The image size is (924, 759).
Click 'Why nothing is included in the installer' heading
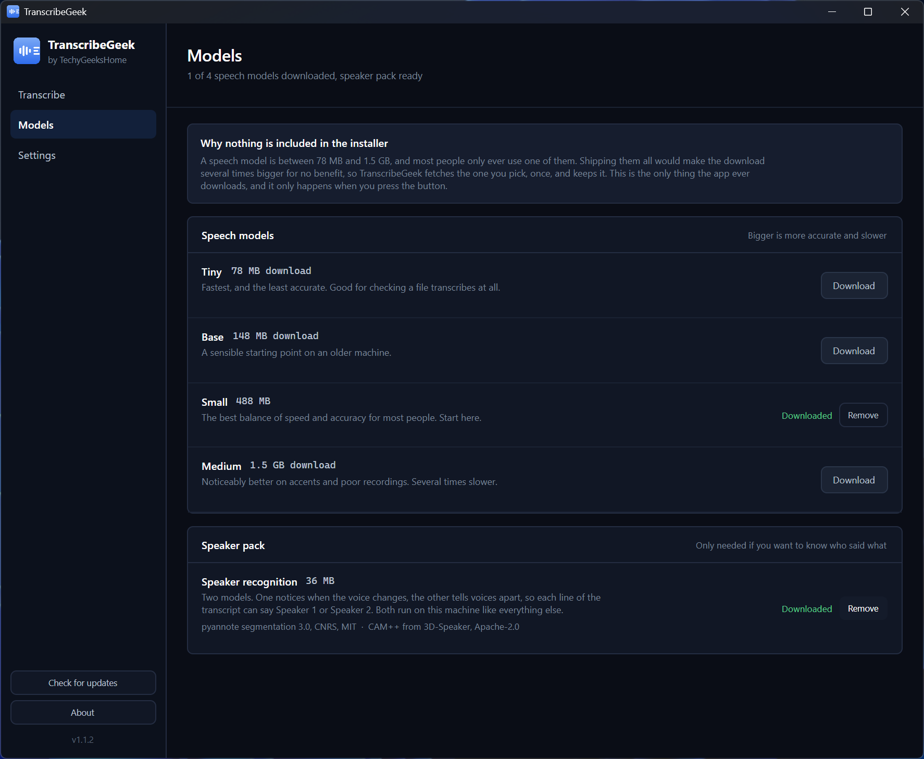[x=294, y=143]
